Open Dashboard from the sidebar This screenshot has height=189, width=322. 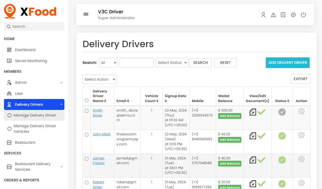[25, 50]
